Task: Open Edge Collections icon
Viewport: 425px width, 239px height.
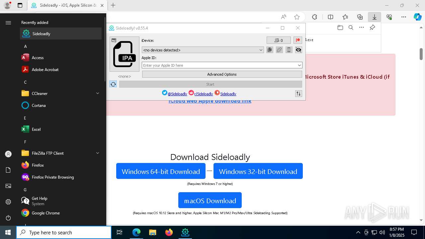Action: click(x=360, y=17)
